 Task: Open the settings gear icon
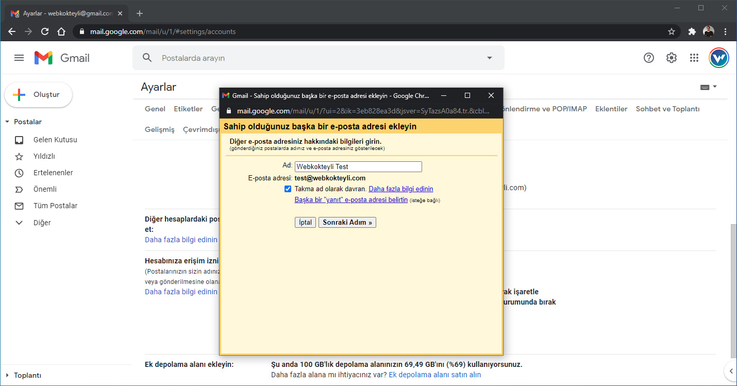(x=671, y=58)
